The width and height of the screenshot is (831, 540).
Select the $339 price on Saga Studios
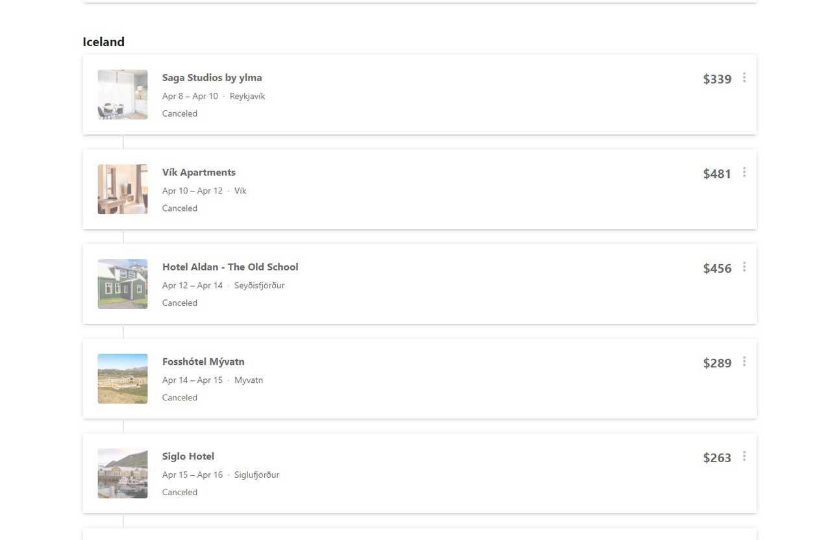[717, 79]
